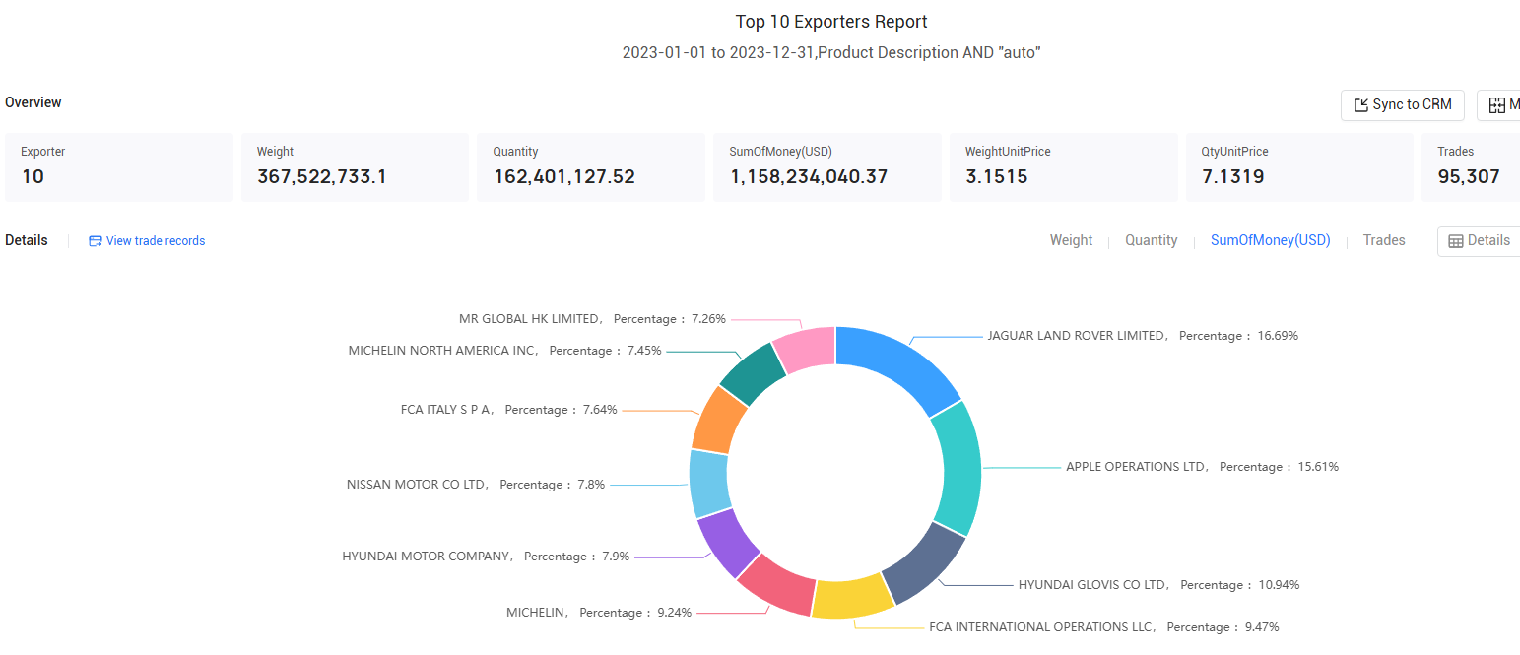Select the FCA Italy orange donut segment
This screenshot has height=655, width=1520.
click(x=719, y=421)
